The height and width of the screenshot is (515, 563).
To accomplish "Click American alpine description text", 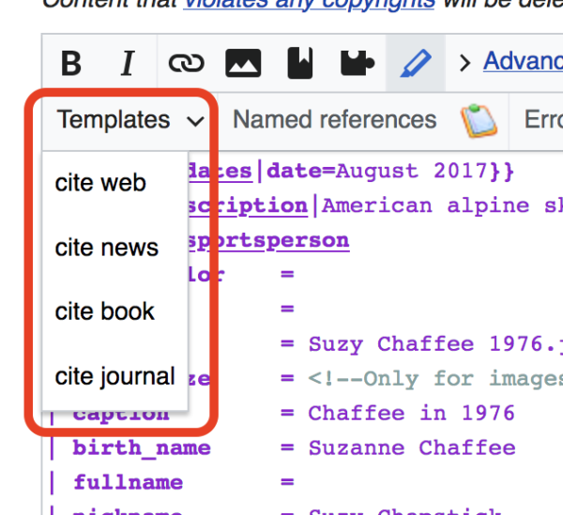I will tap(442, 206).
